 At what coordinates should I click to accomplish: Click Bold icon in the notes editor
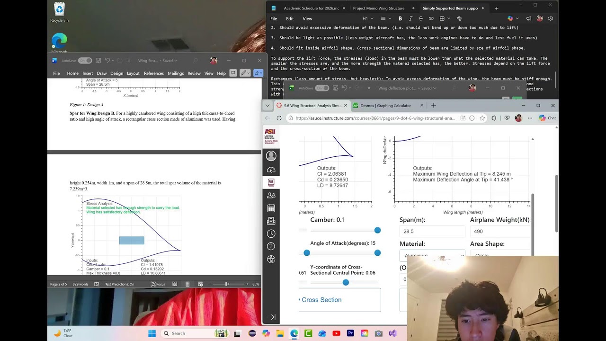[x=400, y=18]
